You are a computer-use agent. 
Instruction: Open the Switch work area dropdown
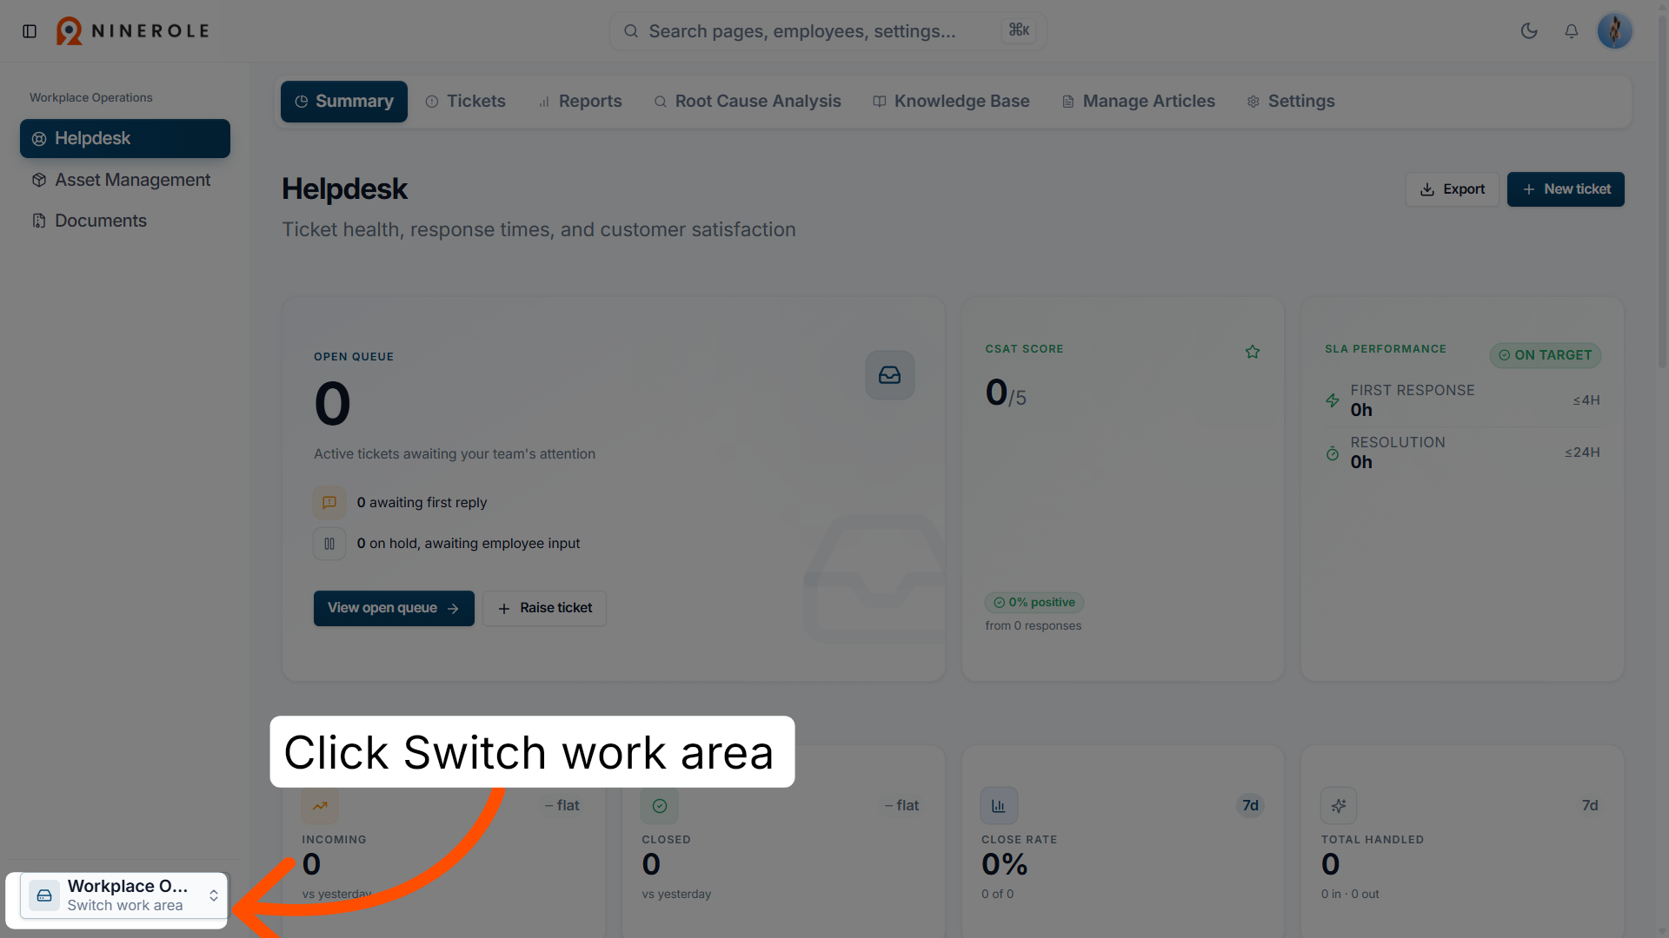pyautogui.click(x=123, y=895)
